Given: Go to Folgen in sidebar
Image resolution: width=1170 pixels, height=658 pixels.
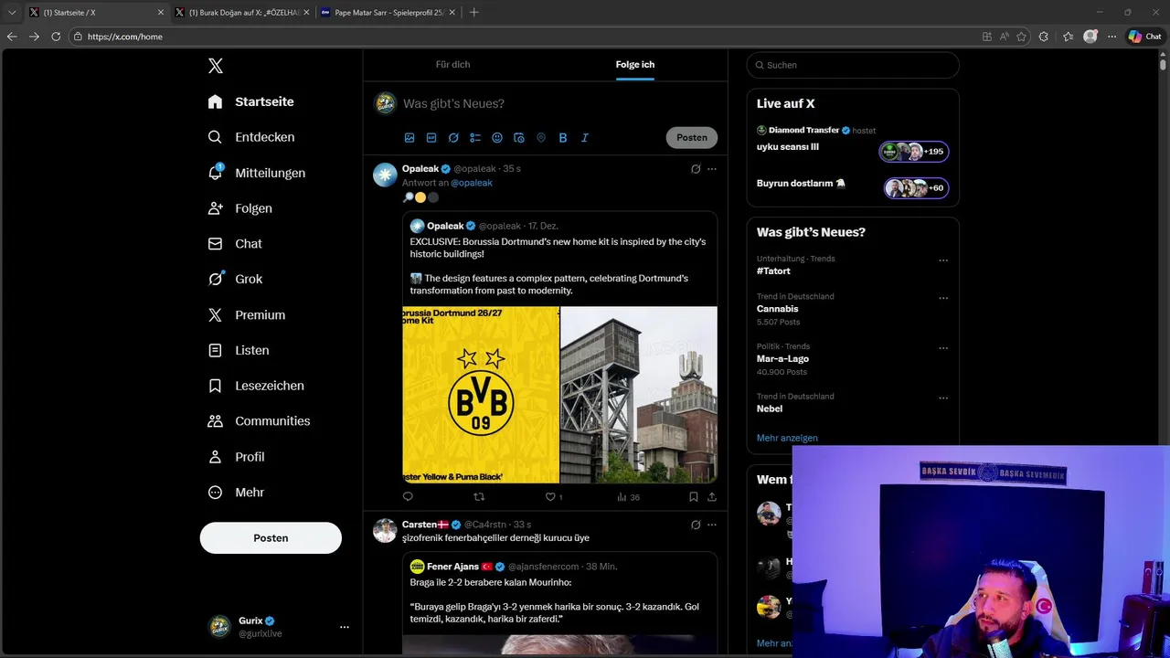Looking at the screenshot, I should tap(239, 208).
